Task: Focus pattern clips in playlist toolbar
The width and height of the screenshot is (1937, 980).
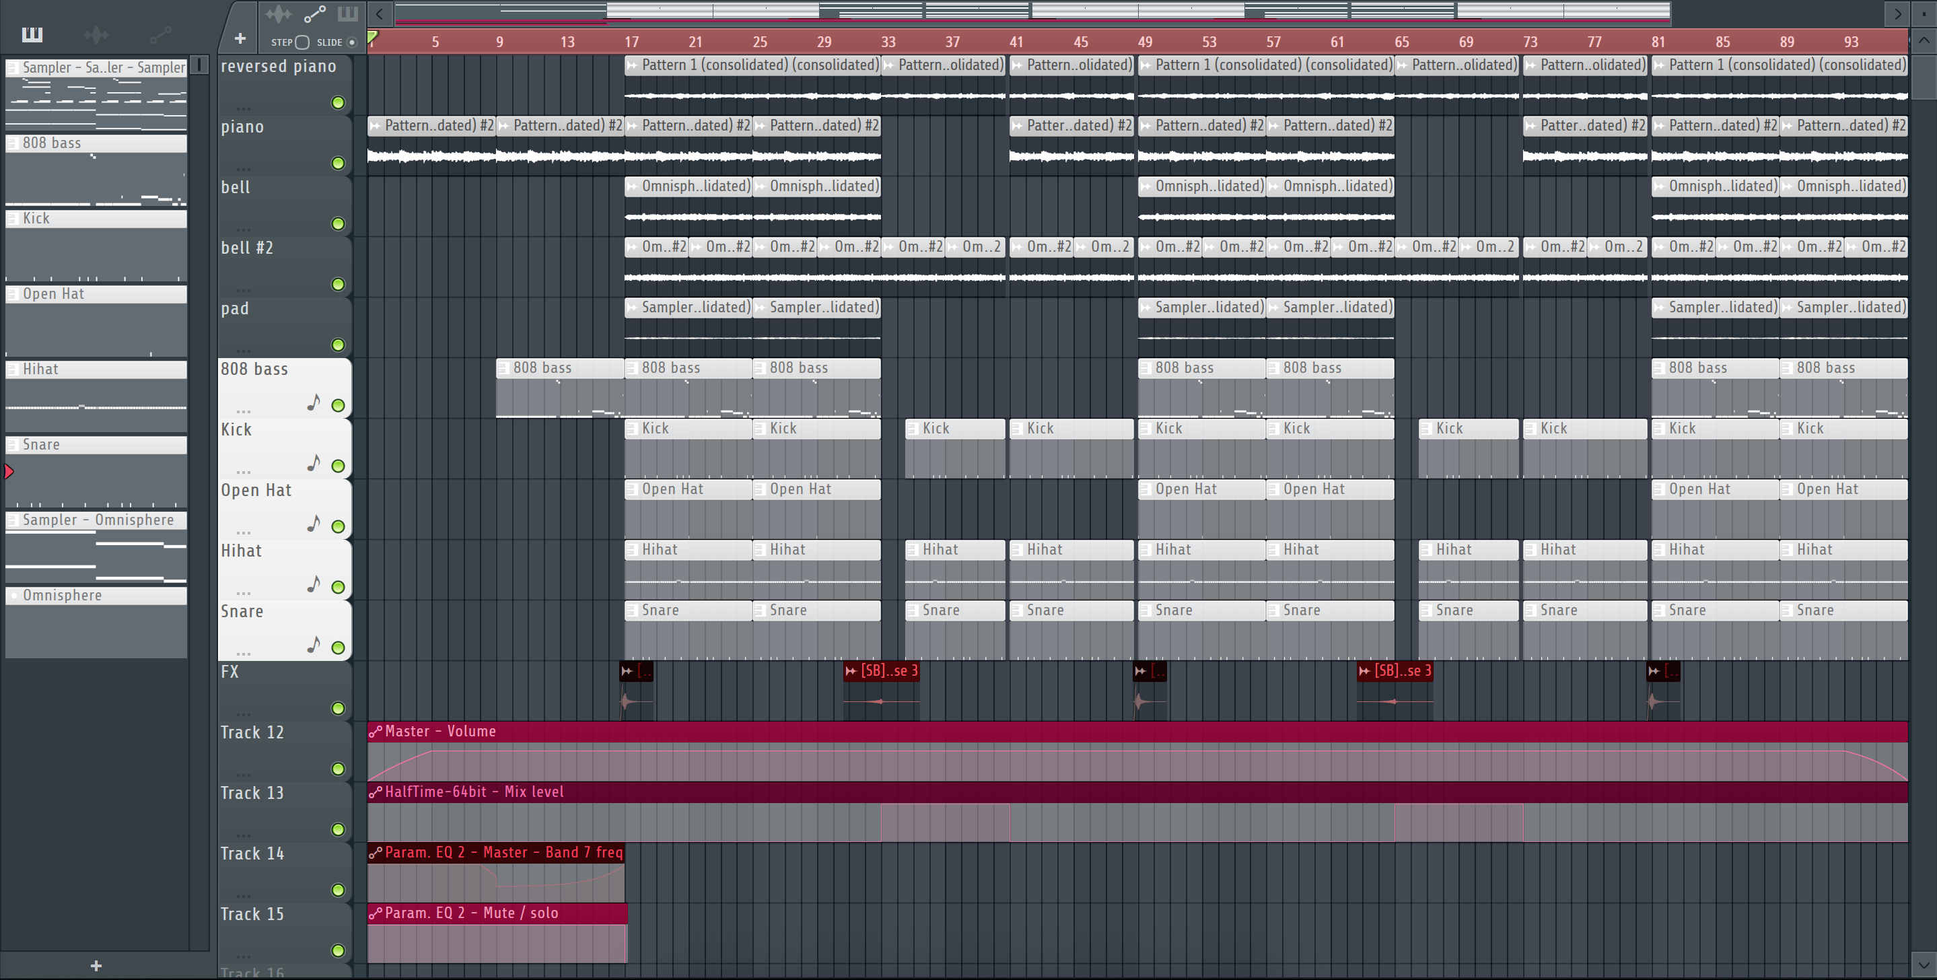Action: pyautogui.click(x=347, y=14)
